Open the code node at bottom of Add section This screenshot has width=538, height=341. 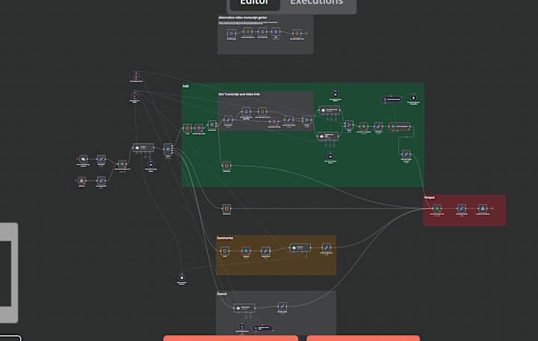point(226,165)
